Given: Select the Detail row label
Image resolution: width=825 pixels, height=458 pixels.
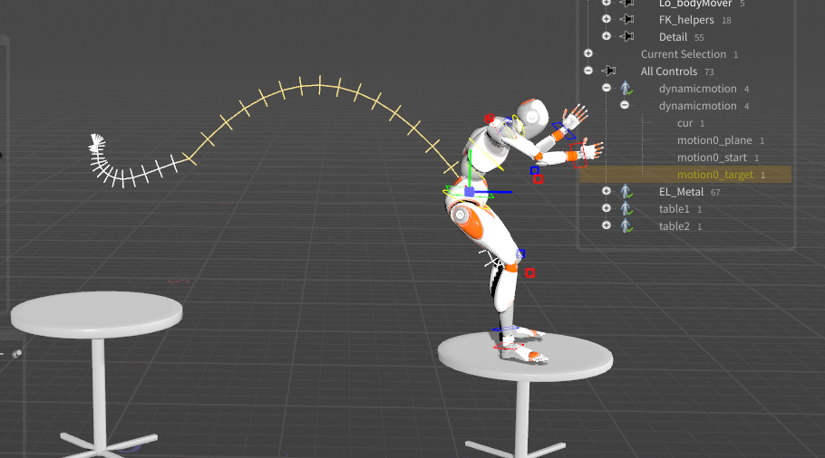Looking at the screenshot, I should 673,37.
